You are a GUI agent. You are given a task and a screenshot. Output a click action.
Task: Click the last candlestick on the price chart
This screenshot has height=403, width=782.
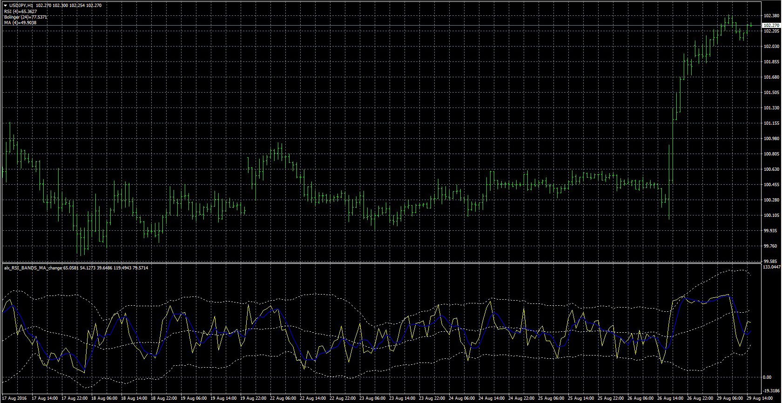pyautogui.click(x=750, y=25)
